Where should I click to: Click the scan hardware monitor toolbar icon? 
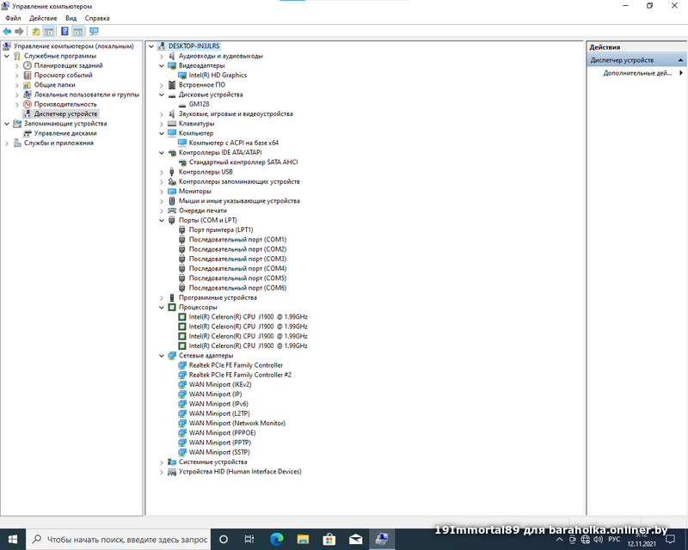point(94,31)
